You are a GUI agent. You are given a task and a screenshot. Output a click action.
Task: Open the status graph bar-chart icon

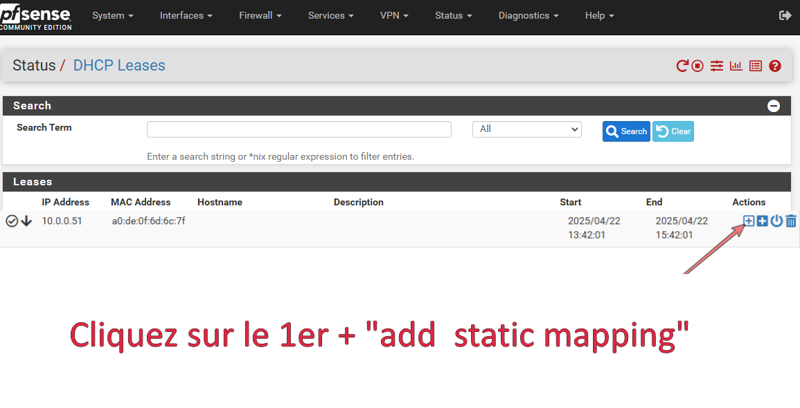point(736,66)
